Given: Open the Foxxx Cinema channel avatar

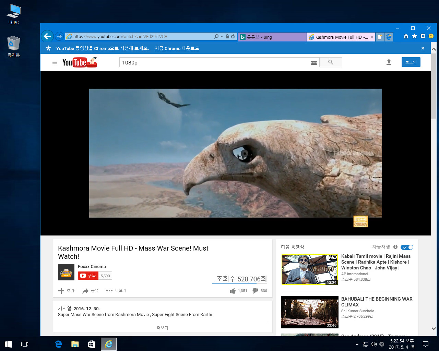Looking at the screenshot, I should coord(66,273).
